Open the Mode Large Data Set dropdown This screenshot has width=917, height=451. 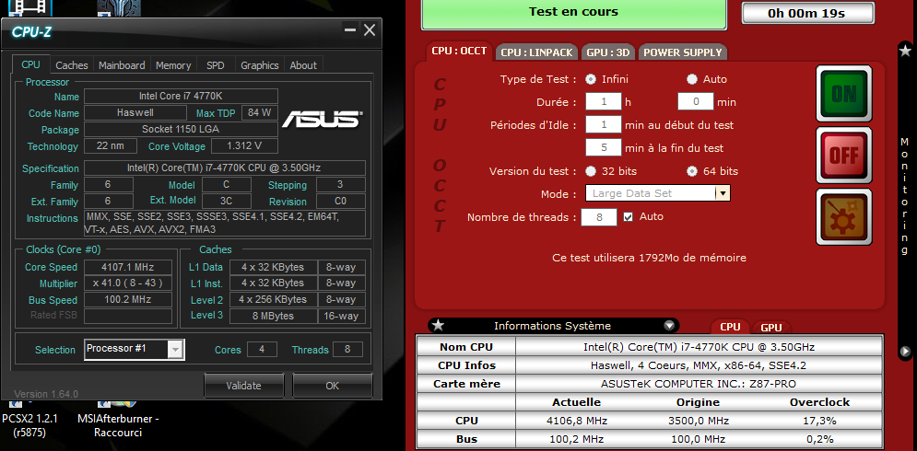point(723,193)
